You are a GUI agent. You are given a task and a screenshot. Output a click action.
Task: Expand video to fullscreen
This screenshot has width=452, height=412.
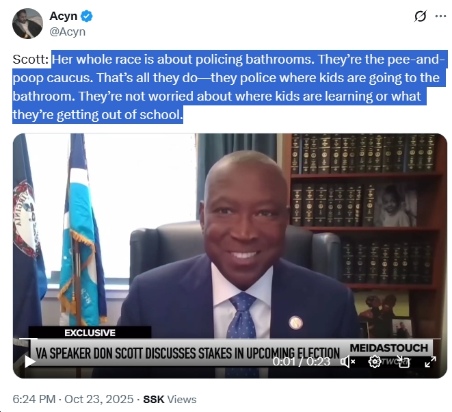click(x=430, y=361)
